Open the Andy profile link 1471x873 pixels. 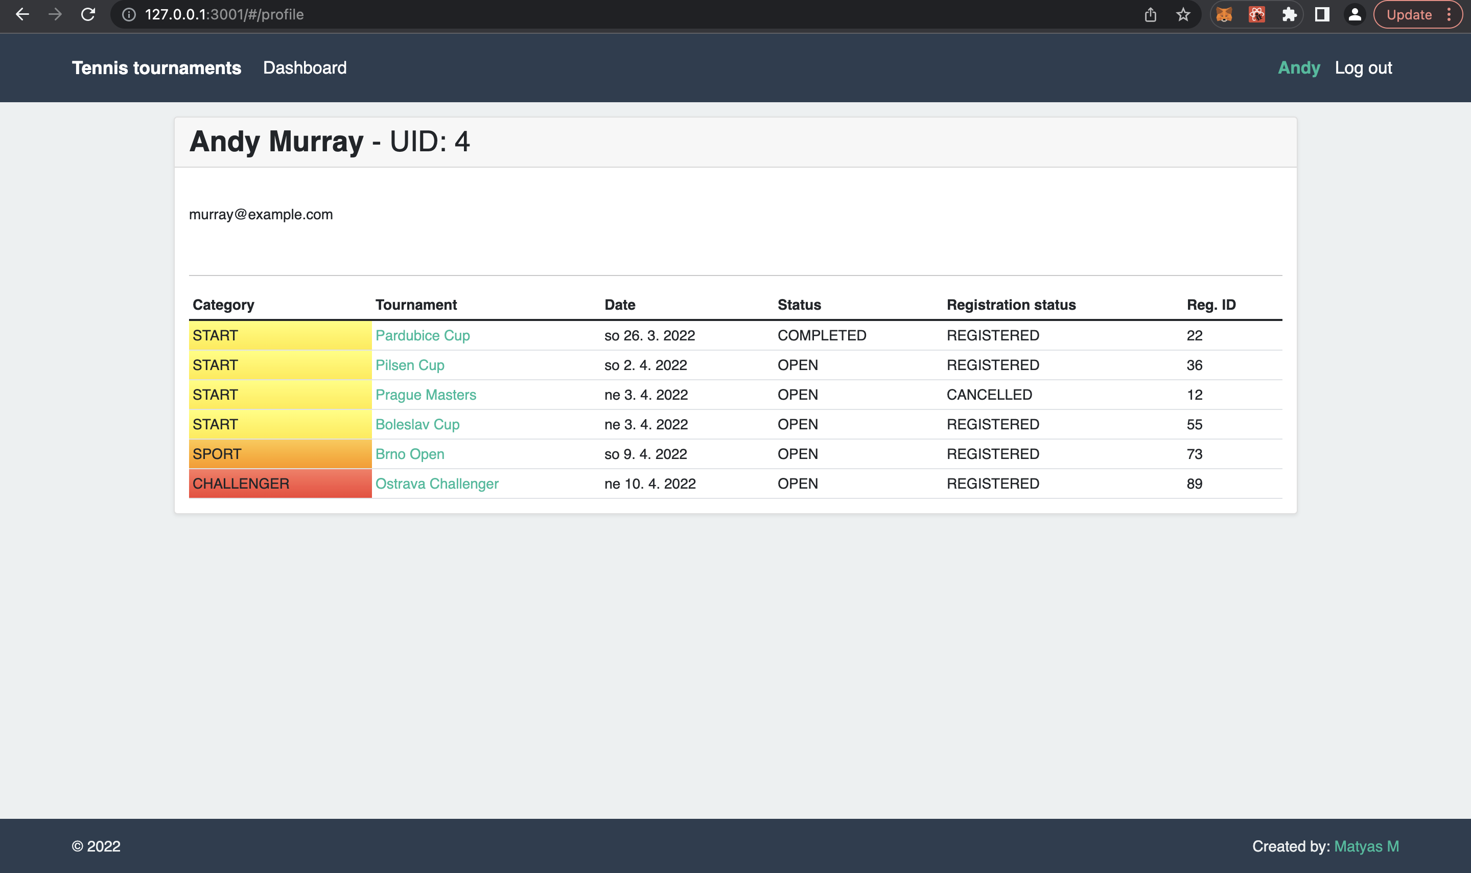(1299, 67)
